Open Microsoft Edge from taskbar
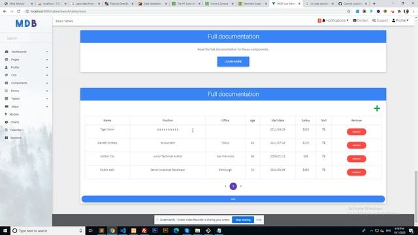Viewport: 418px width, 235px height. 176,230
